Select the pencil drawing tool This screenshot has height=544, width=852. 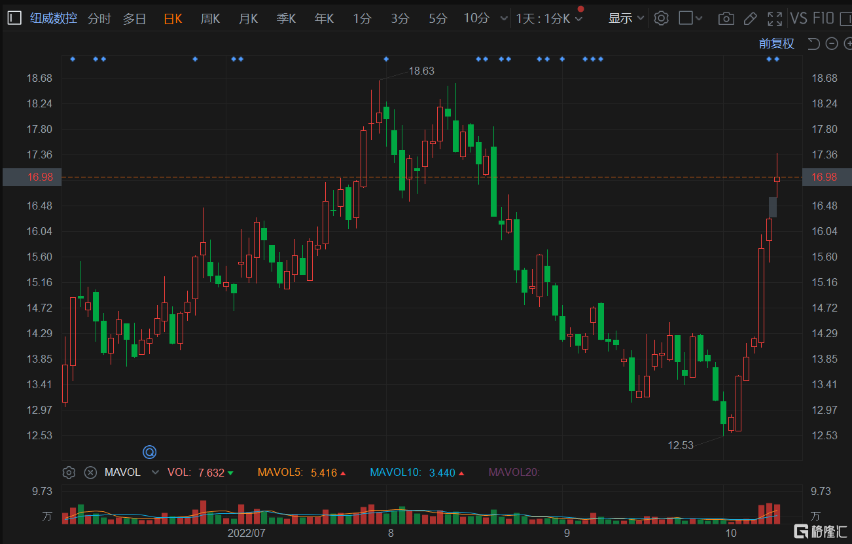point(751,18)
